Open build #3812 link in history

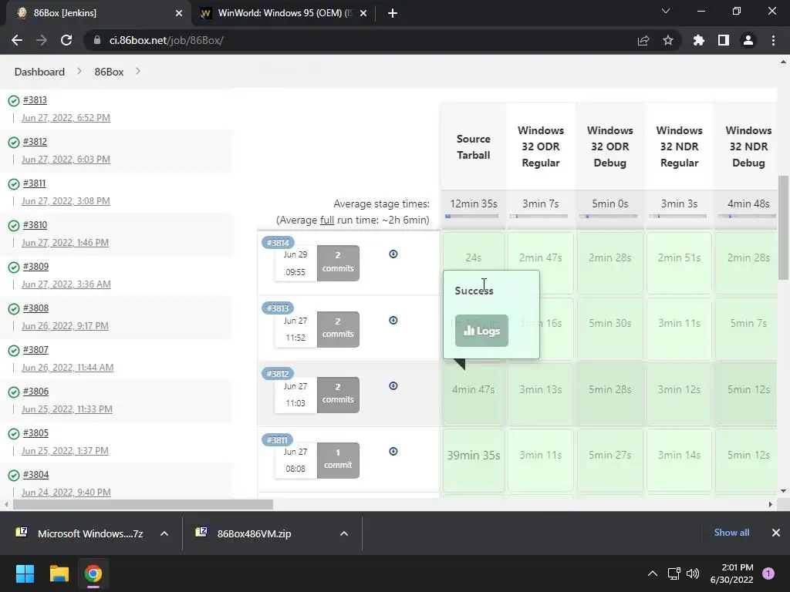35,142
